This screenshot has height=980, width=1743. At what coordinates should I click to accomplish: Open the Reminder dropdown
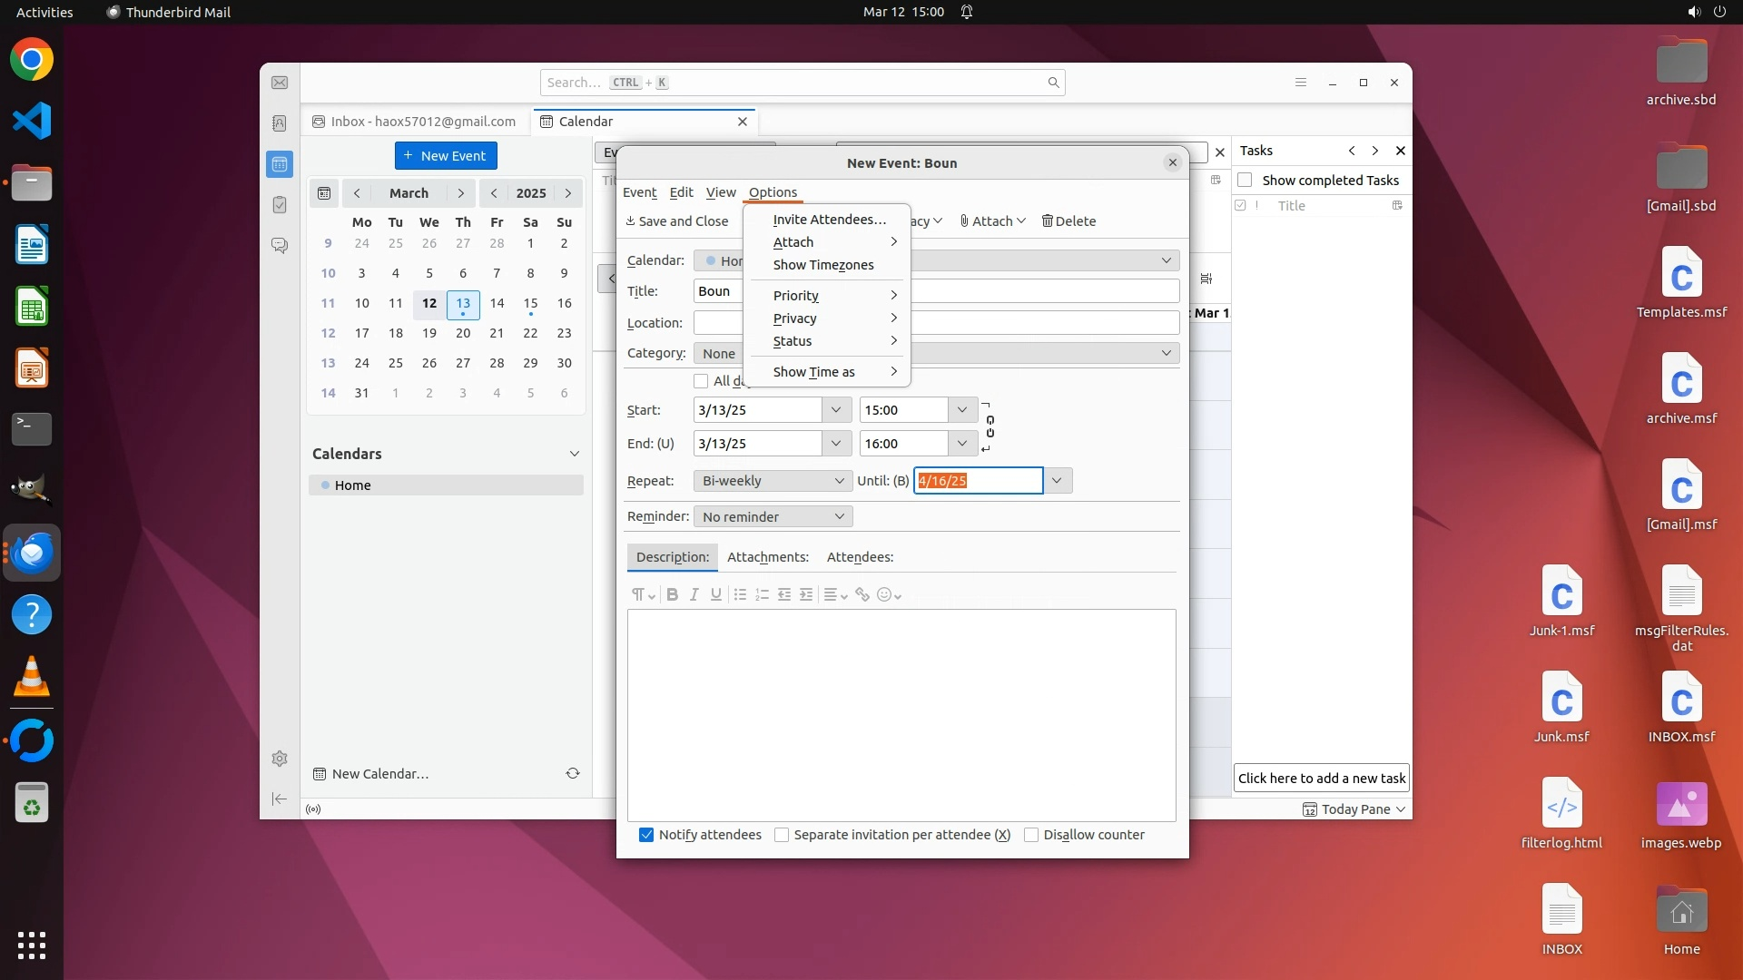[x=773, y=517]
